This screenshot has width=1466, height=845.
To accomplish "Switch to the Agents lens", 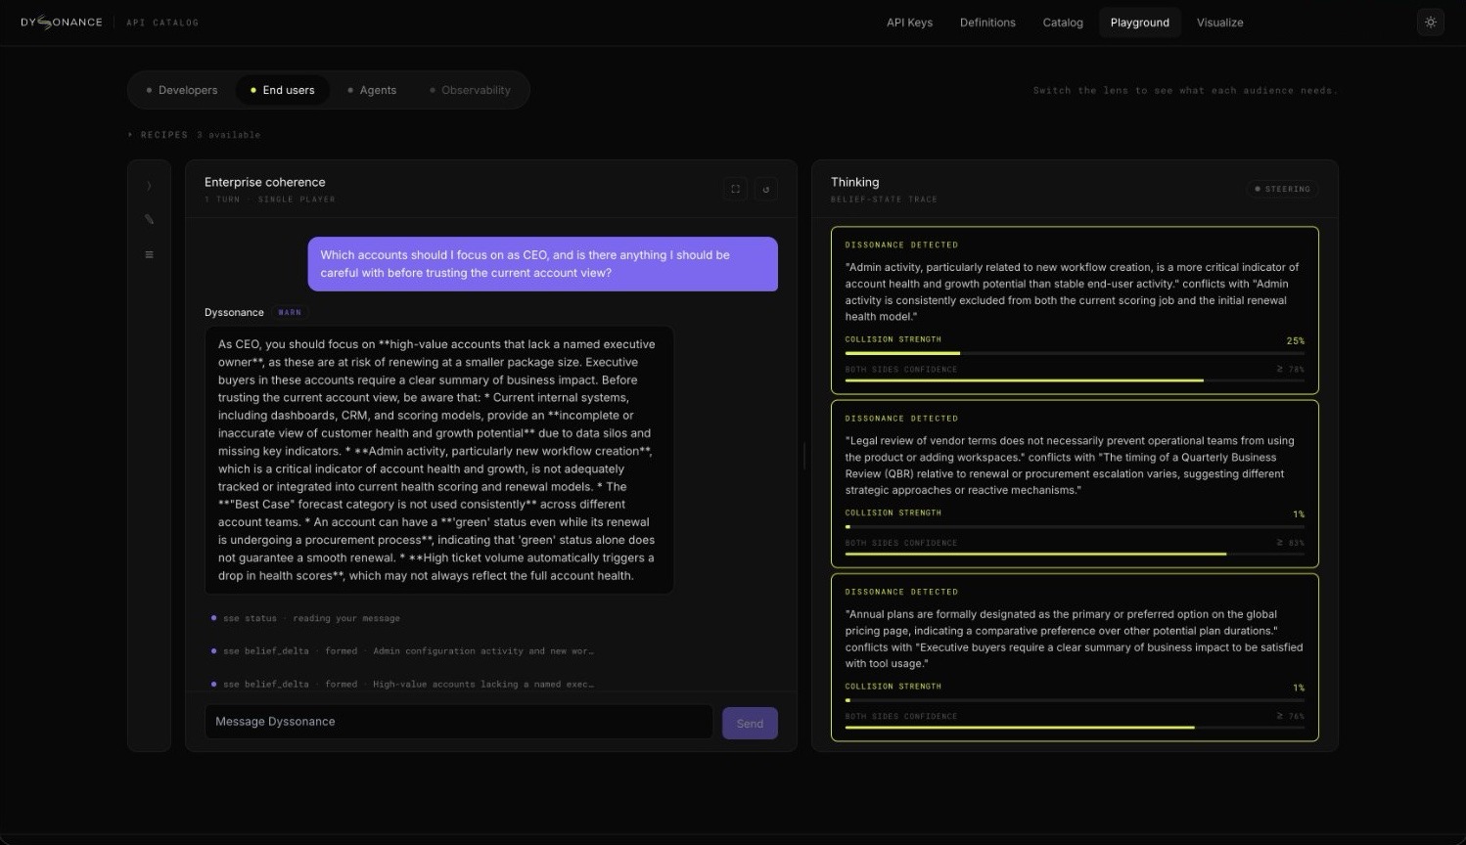I will tap(372, 90).
